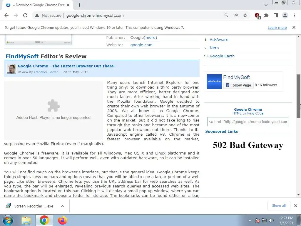Click the scrollbar up arrow
The width and height of the screenshot is (301, 226).
(298, 37)
